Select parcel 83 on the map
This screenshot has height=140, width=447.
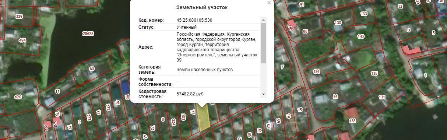[268, 126]
